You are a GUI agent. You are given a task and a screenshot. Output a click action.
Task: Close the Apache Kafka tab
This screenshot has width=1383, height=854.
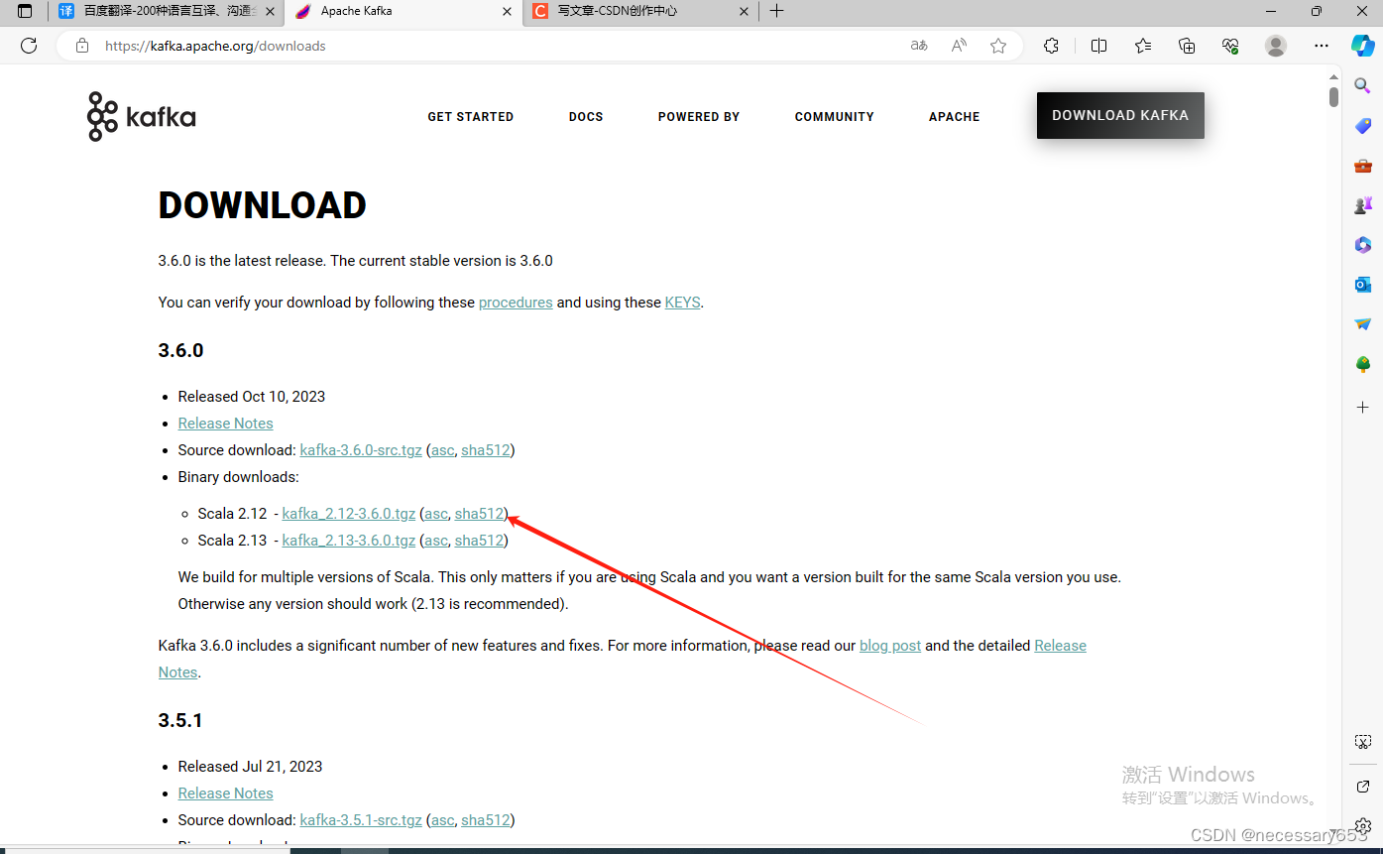(507, 11)
